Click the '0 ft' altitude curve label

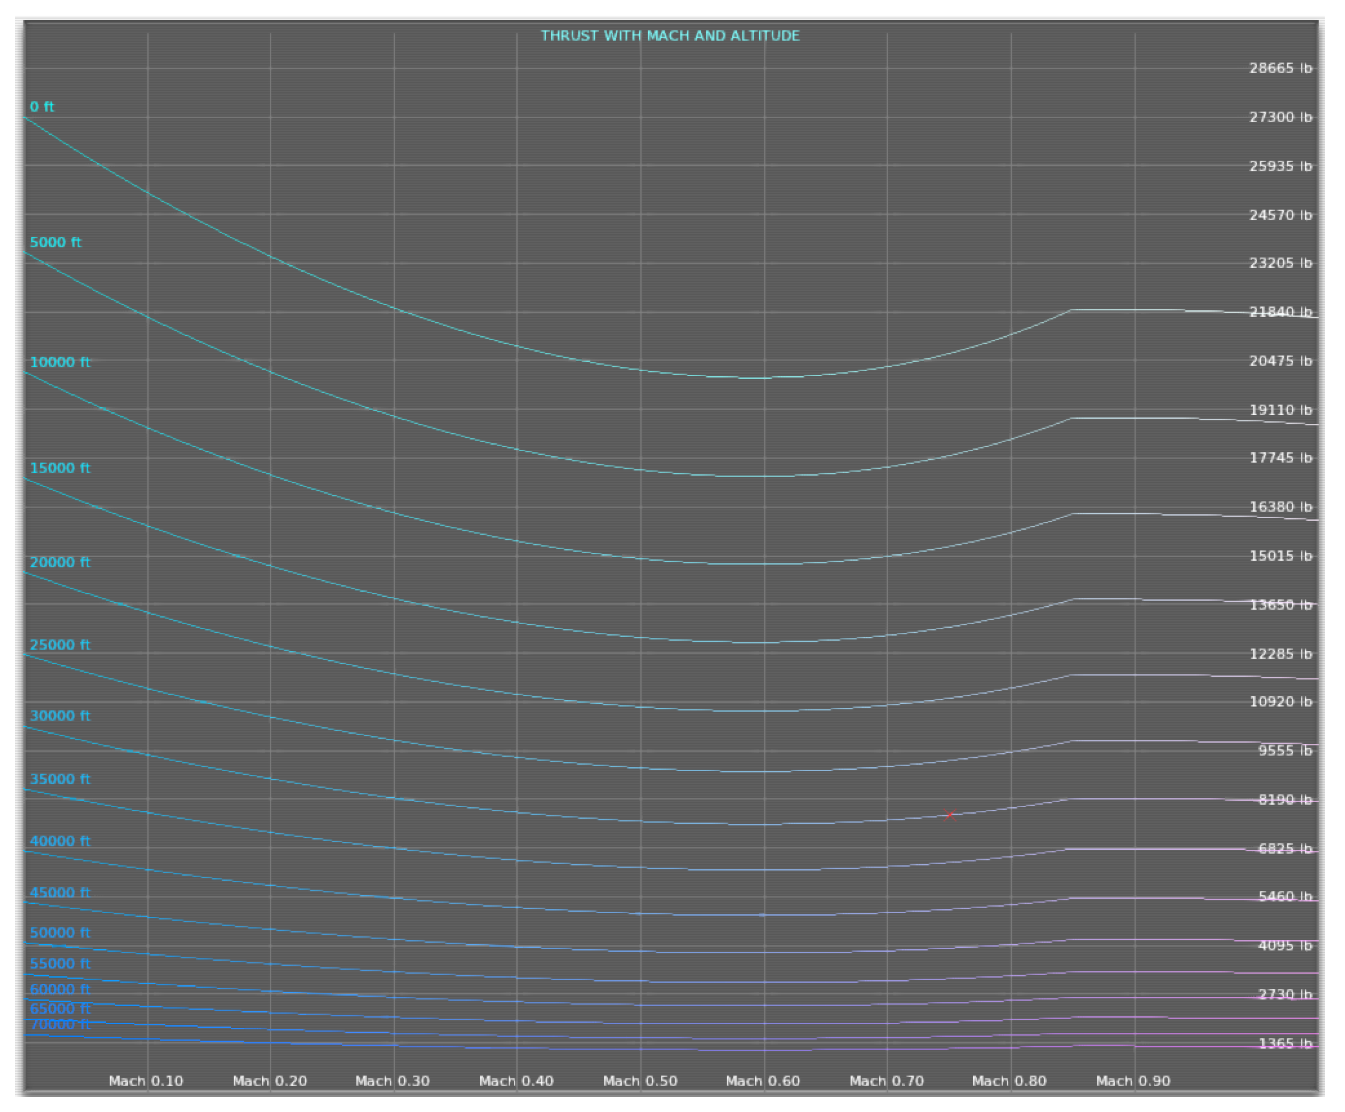[42, 107]
